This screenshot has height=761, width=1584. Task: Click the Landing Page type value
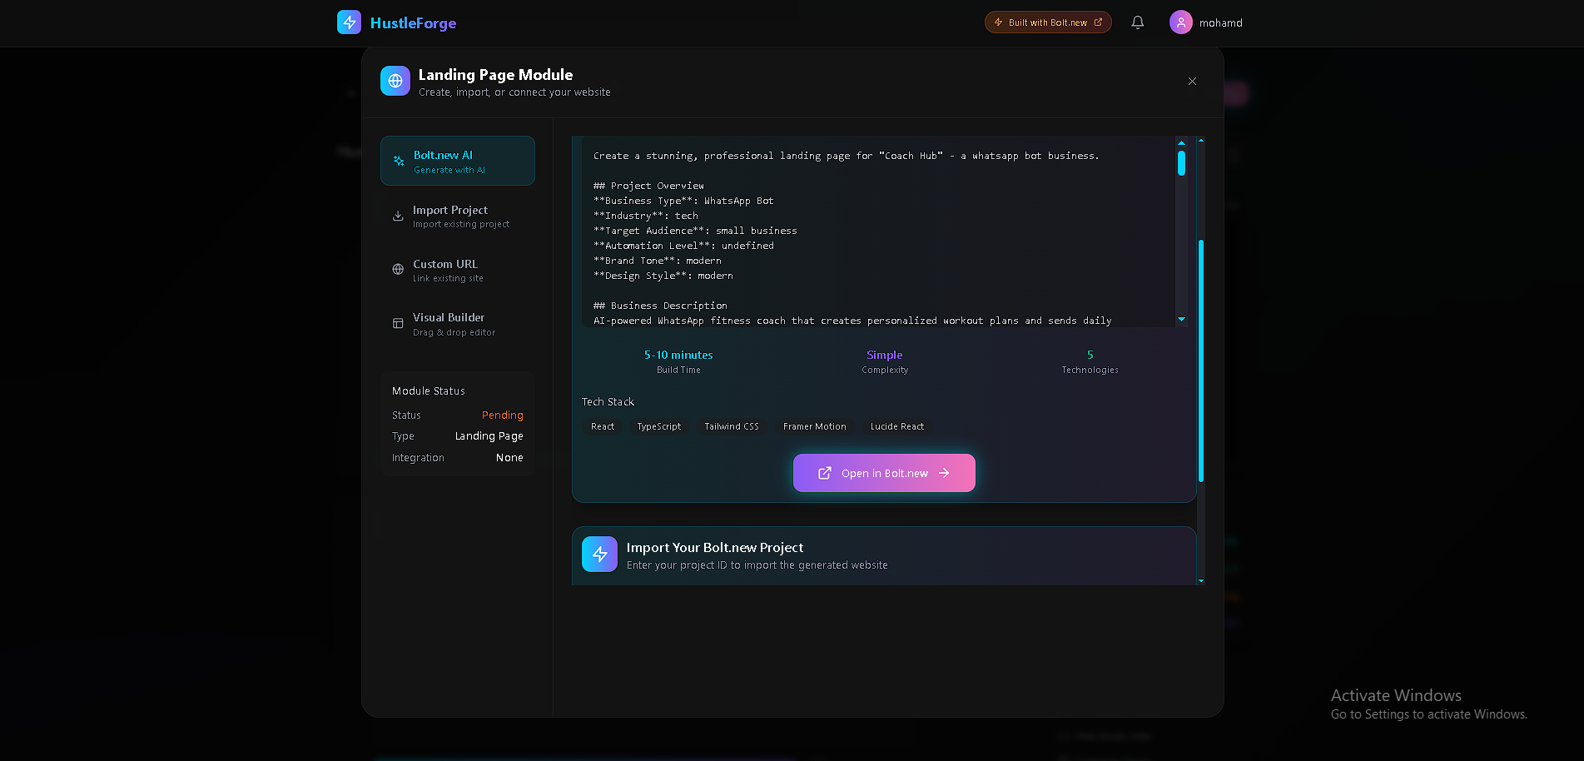pos(489,435)
